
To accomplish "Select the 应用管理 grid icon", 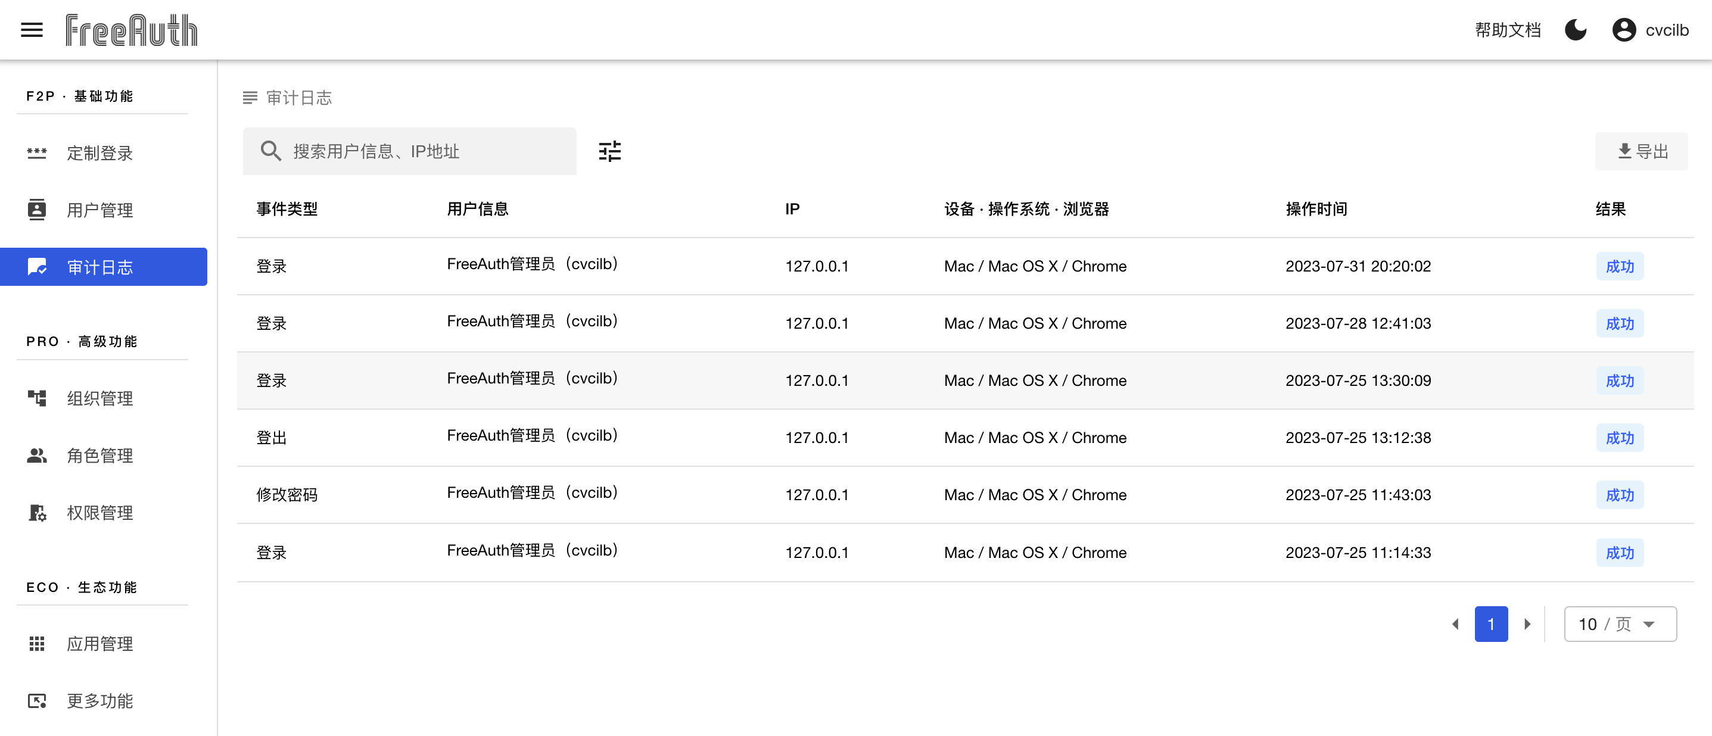I will (36, 643).
